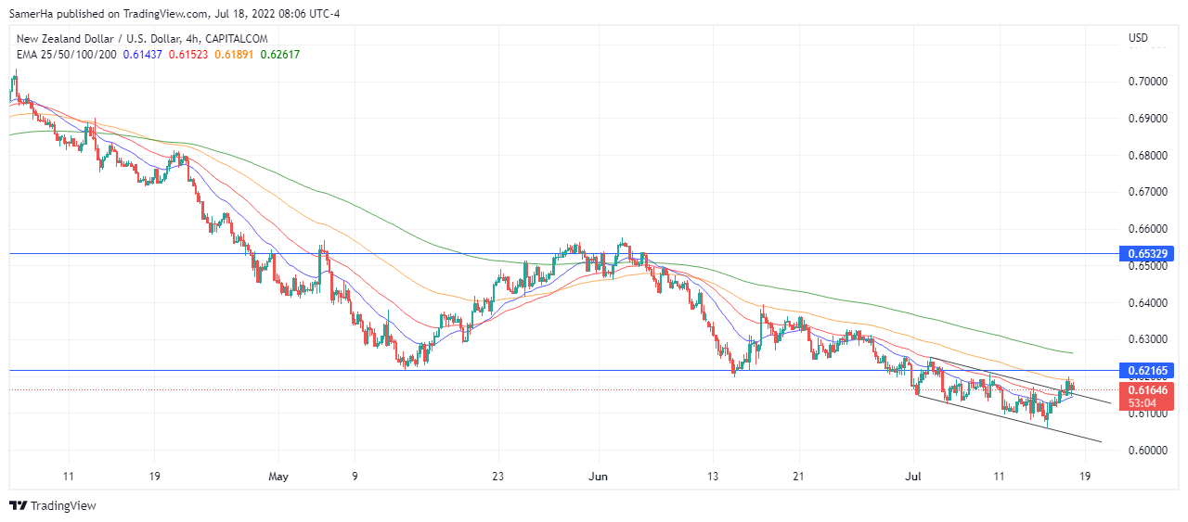This screenshot has width=1188, height=522.
Task: Select red EMA value 0.61523
Action: tap(188, 55)
